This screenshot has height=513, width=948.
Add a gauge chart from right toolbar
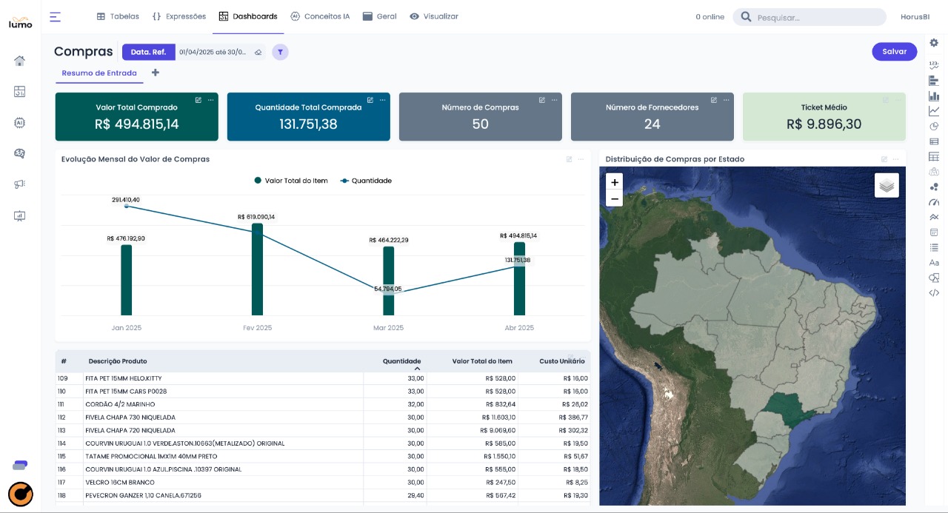coord(934,202)
